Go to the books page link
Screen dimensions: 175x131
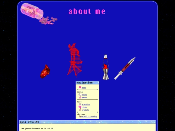point(84,95)
